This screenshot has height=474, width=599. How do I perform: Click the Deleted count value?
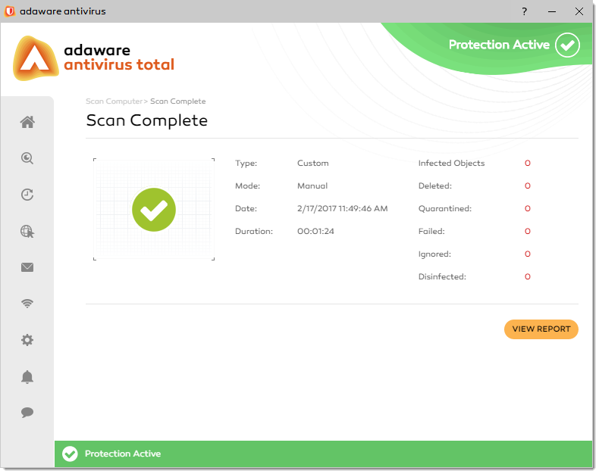pyautogui.click(x=527, y=186)
